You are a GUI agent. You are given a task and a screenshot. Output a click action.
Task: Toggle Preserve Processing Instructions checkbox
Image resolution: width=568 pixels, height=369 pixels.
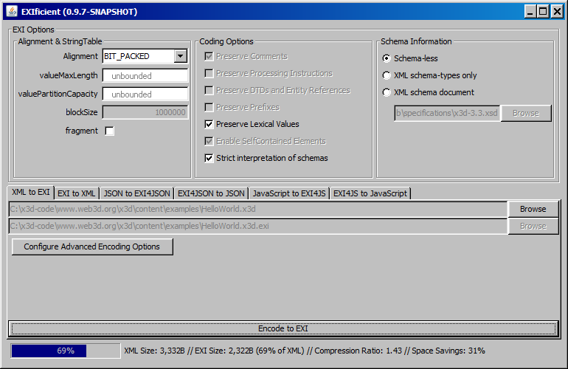(209, 73)
